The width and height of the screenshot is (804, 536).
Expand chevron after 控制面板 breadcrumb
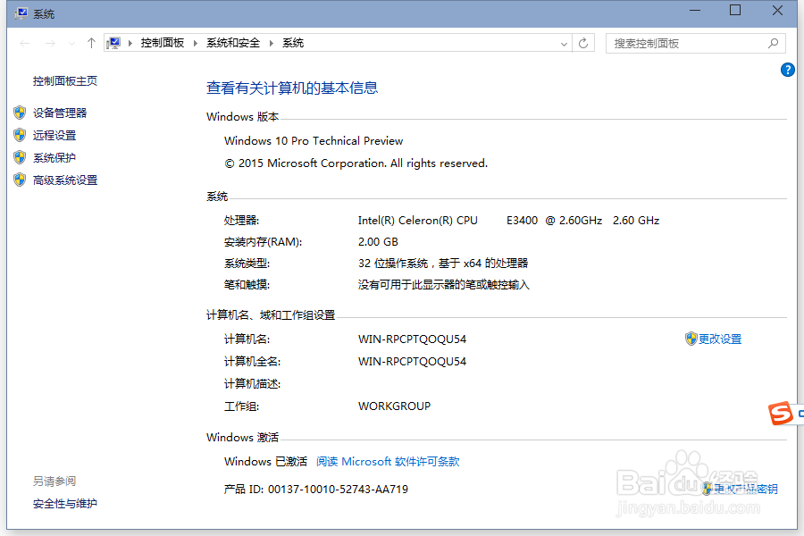click(196, 43)
